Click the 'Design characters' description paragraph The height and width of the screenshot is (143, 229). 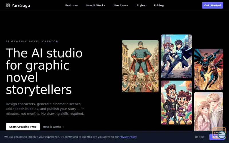[x=45, y=109]
